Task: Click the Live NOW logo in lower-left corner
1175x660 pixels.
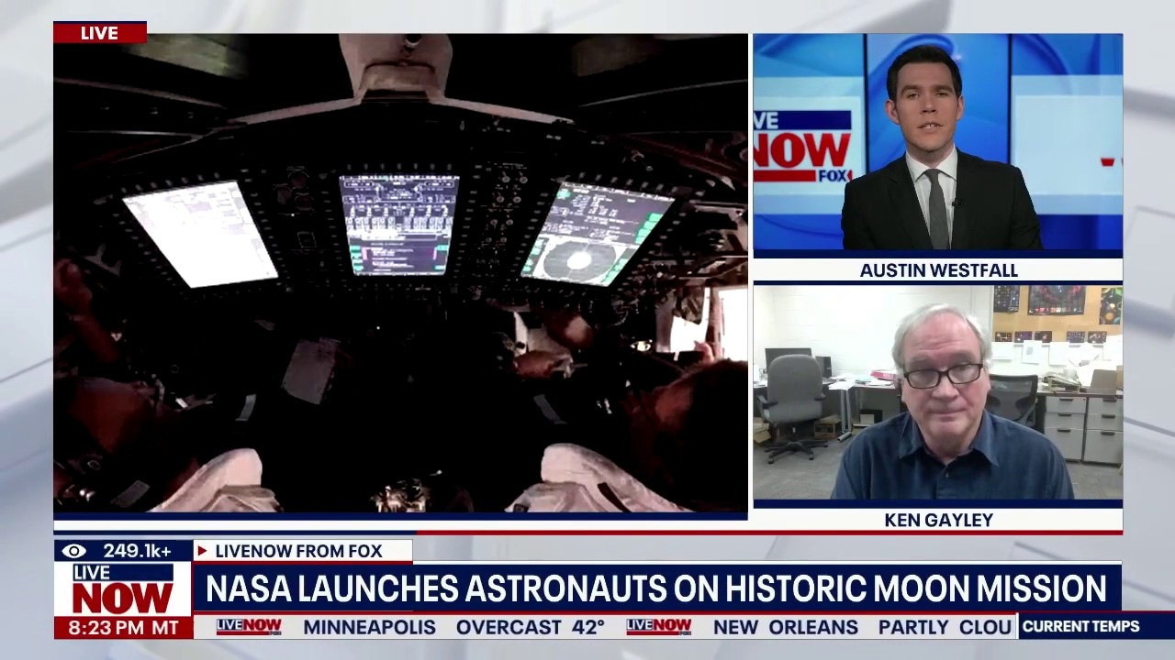Action: click(122, 589)
